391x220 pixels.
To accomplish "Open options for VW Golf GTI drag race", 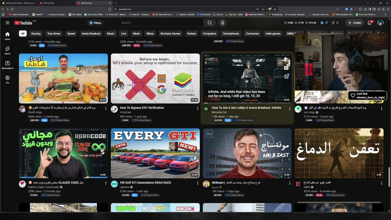I will click(198, 183).
